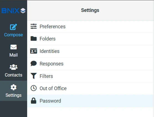Open the Preferences settings section
The height and width of the screenshot is (117, 154).
(90, 27)
